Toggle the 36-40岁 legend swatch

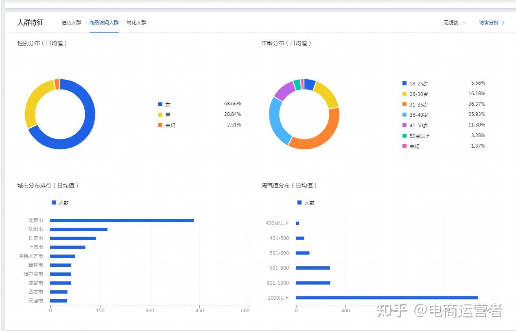(x=404, y=115)
